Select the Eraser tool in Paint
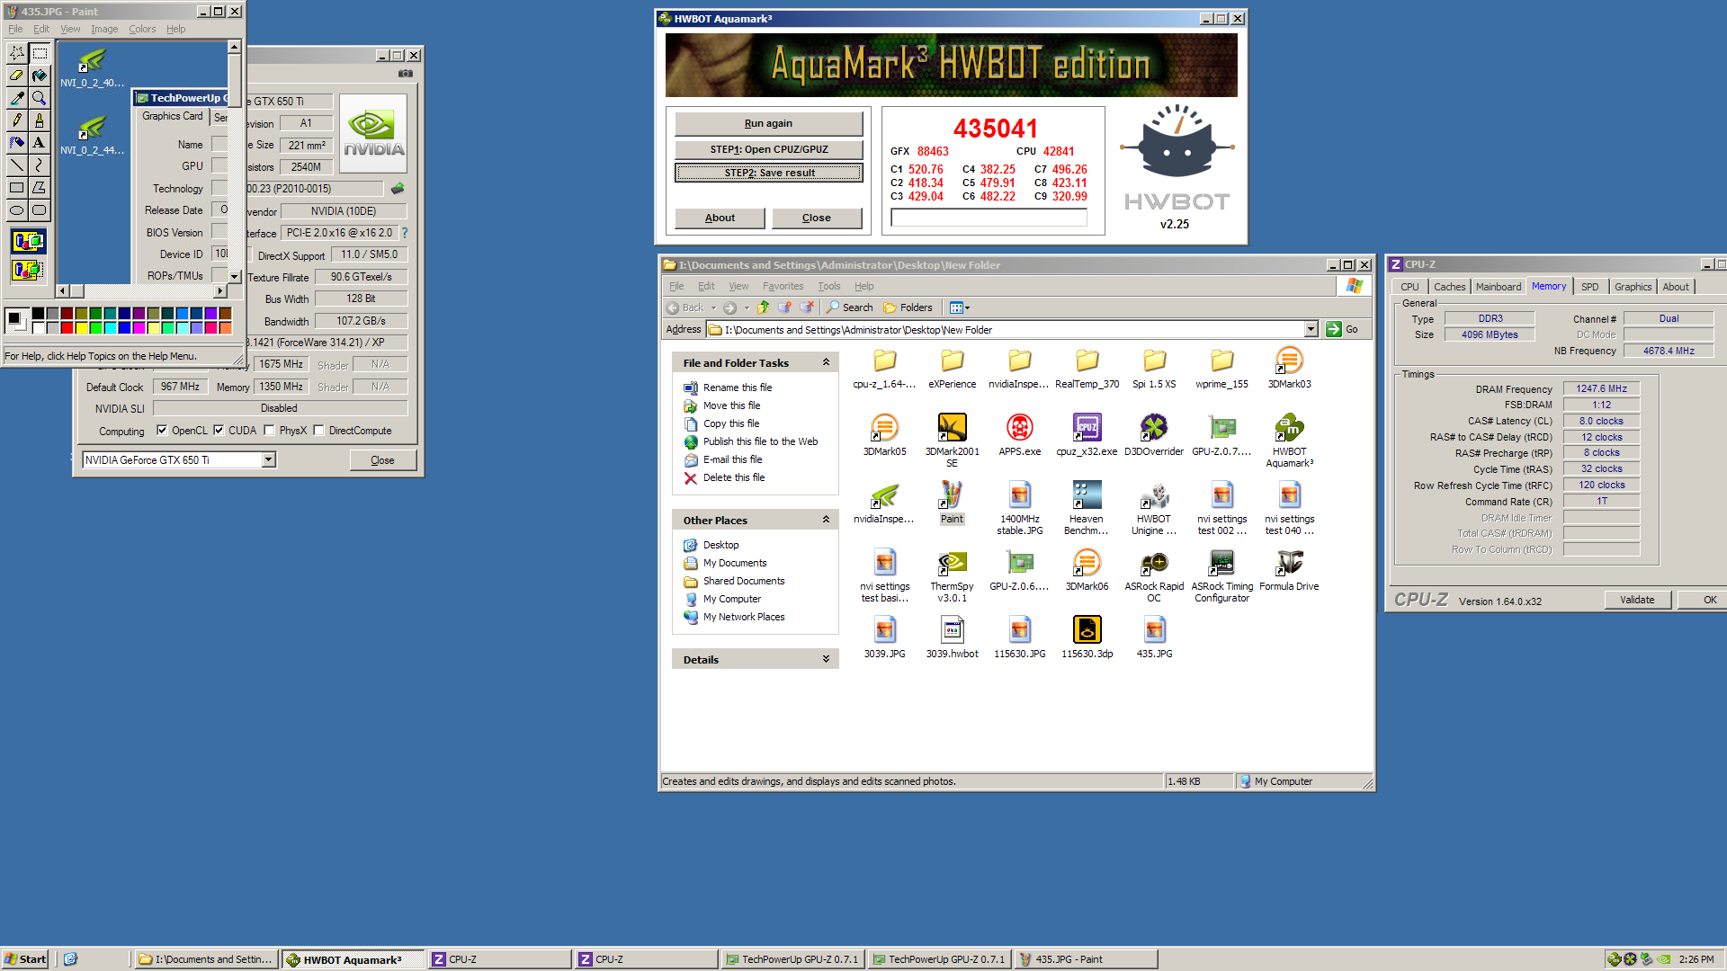Screen dimensions: 1727x971 click(x=17, y=76)
